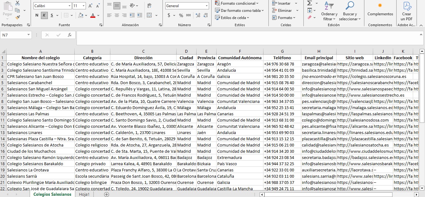Viewport: 425px width, 197px height.
Task: Apply accounting currency format
Action: tap(169, 15)
